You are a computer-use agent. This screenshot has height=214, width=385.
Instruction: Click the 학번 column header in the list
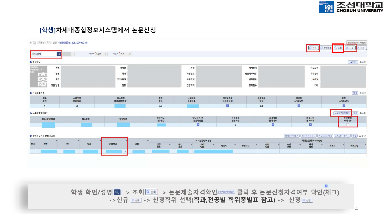46,144
